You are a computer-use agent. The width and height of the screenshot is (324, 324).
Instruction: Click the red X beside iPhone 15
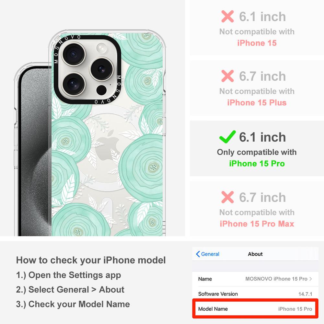(227, 16)
